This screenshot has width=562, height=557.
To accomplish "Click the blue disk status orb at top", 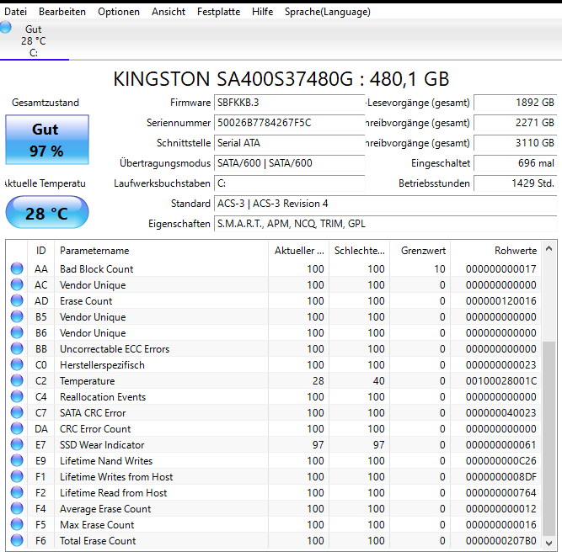I will (x=5, y=27).
